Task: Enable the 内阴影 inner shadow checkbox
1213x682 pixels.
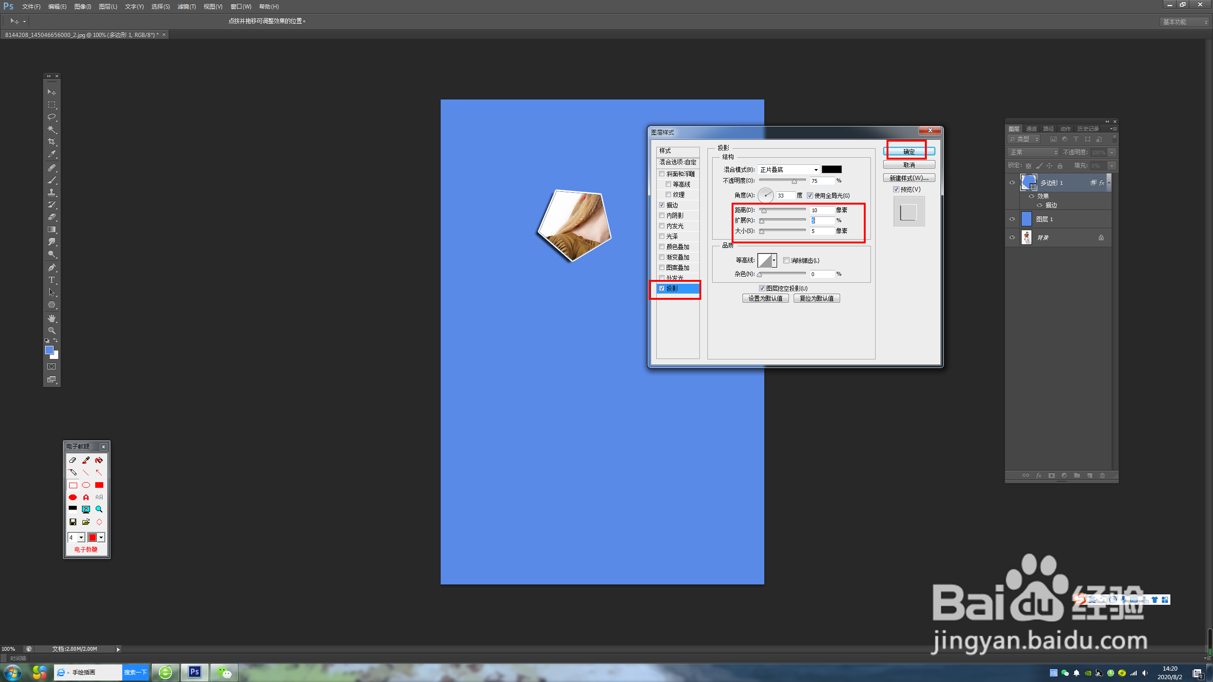Action: click(x=662, y=215)
